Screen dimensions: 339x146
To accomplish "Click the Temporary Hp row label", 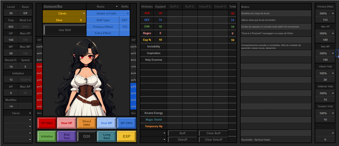I will (153, 126).
